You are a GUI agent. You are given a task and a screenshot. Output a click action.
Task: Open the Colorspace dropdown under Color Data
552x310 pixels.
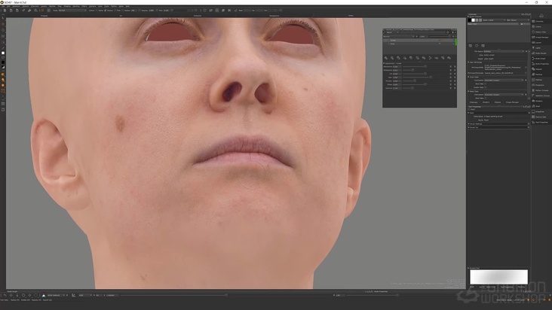pyautogui.click(x=504, y=81)
